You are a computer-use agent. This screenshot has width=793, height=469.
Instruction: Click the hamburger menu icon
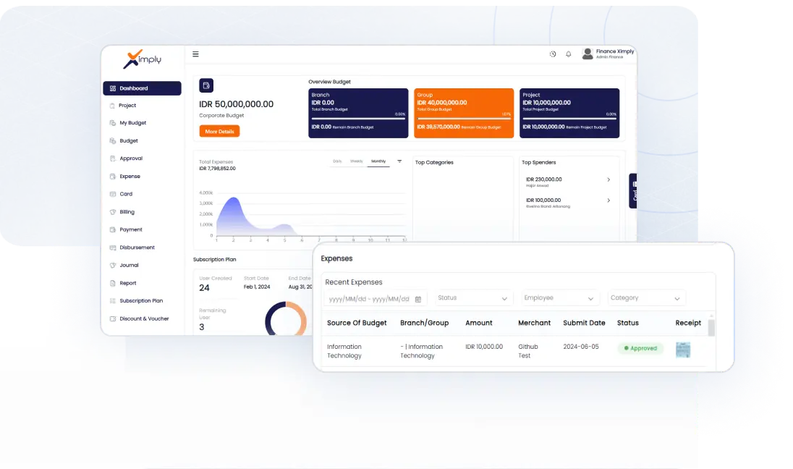(195, 54)
